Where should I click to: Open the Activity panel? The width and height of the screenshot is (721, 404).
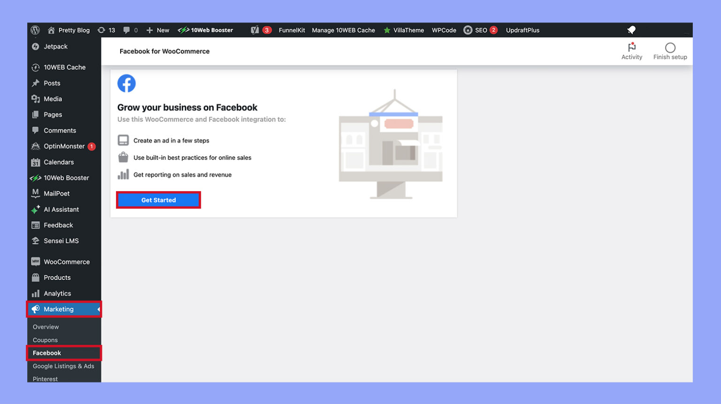coord(631,50)
